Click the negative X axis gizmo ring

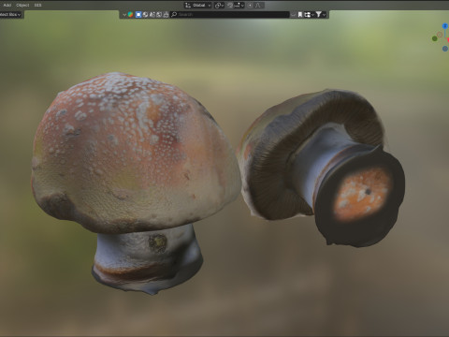coord(440,35)
